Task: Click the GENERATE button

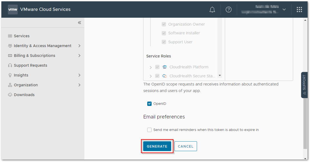Action: [157, 146]
